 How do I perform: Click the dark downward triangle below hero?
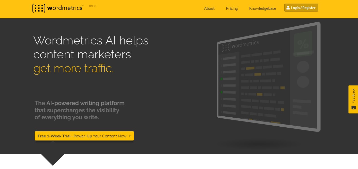click(53, 159)
